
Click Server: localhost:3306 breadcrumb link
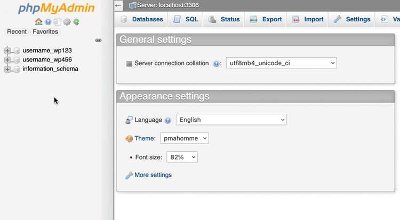pyautogui.click(x=168, y=5)
